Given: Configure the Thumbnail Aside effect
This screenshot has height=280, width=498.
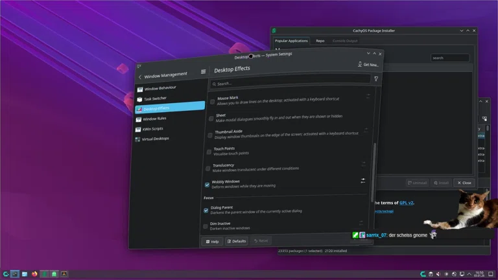Looking at the screenshot, I should coord(366,130).
